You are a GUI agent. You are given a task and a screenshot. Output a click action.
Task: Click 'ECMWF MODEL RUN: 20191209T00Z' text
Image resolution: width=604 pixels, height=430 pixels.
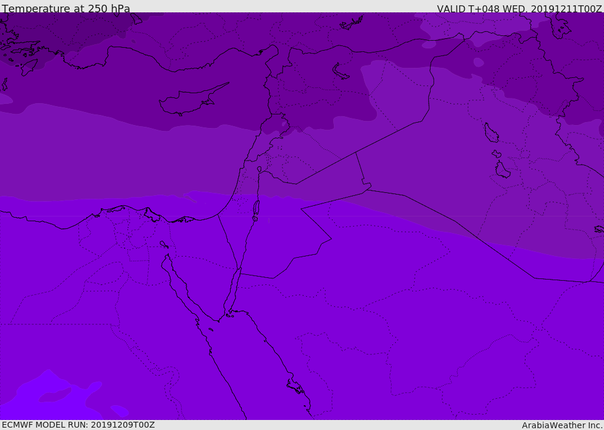78,425
